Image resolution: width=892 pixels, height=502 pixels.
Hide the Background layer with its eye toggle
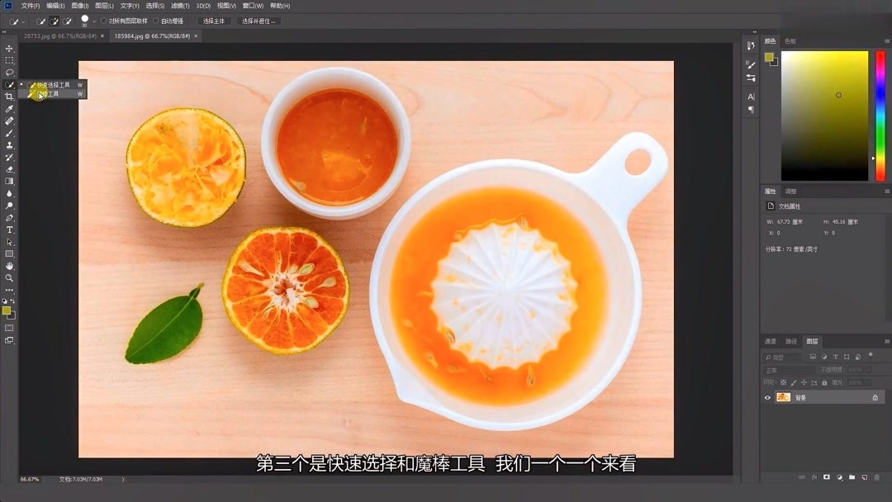767,397
